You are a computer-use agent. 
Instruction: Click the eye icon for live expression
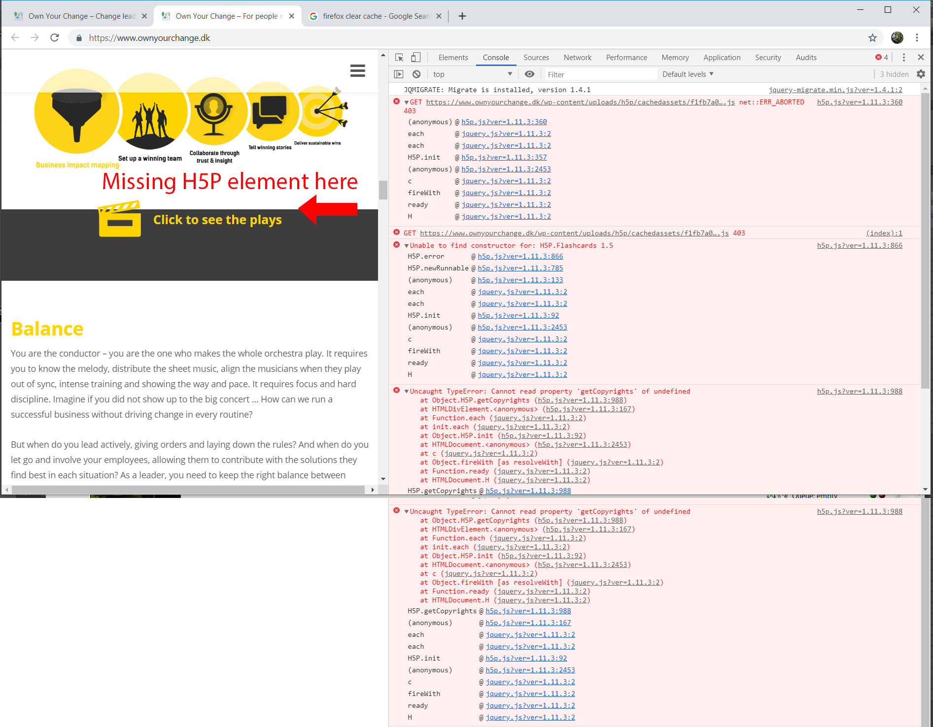(x=529, y=74)
